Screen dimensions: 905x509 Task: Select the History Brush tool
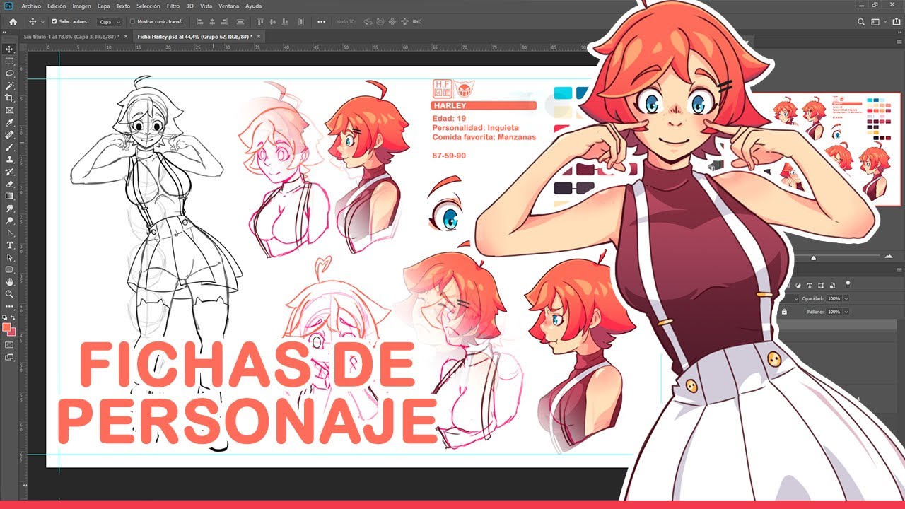tap(10, 172)
